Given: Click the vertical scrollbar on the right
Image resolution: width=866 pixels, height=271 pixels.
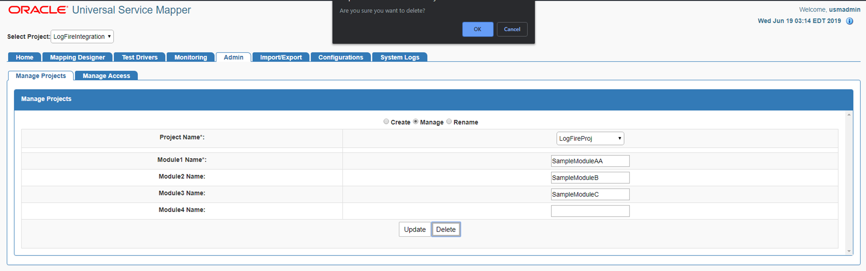Looking at the screenshot, I should click(x=849, y=185).
